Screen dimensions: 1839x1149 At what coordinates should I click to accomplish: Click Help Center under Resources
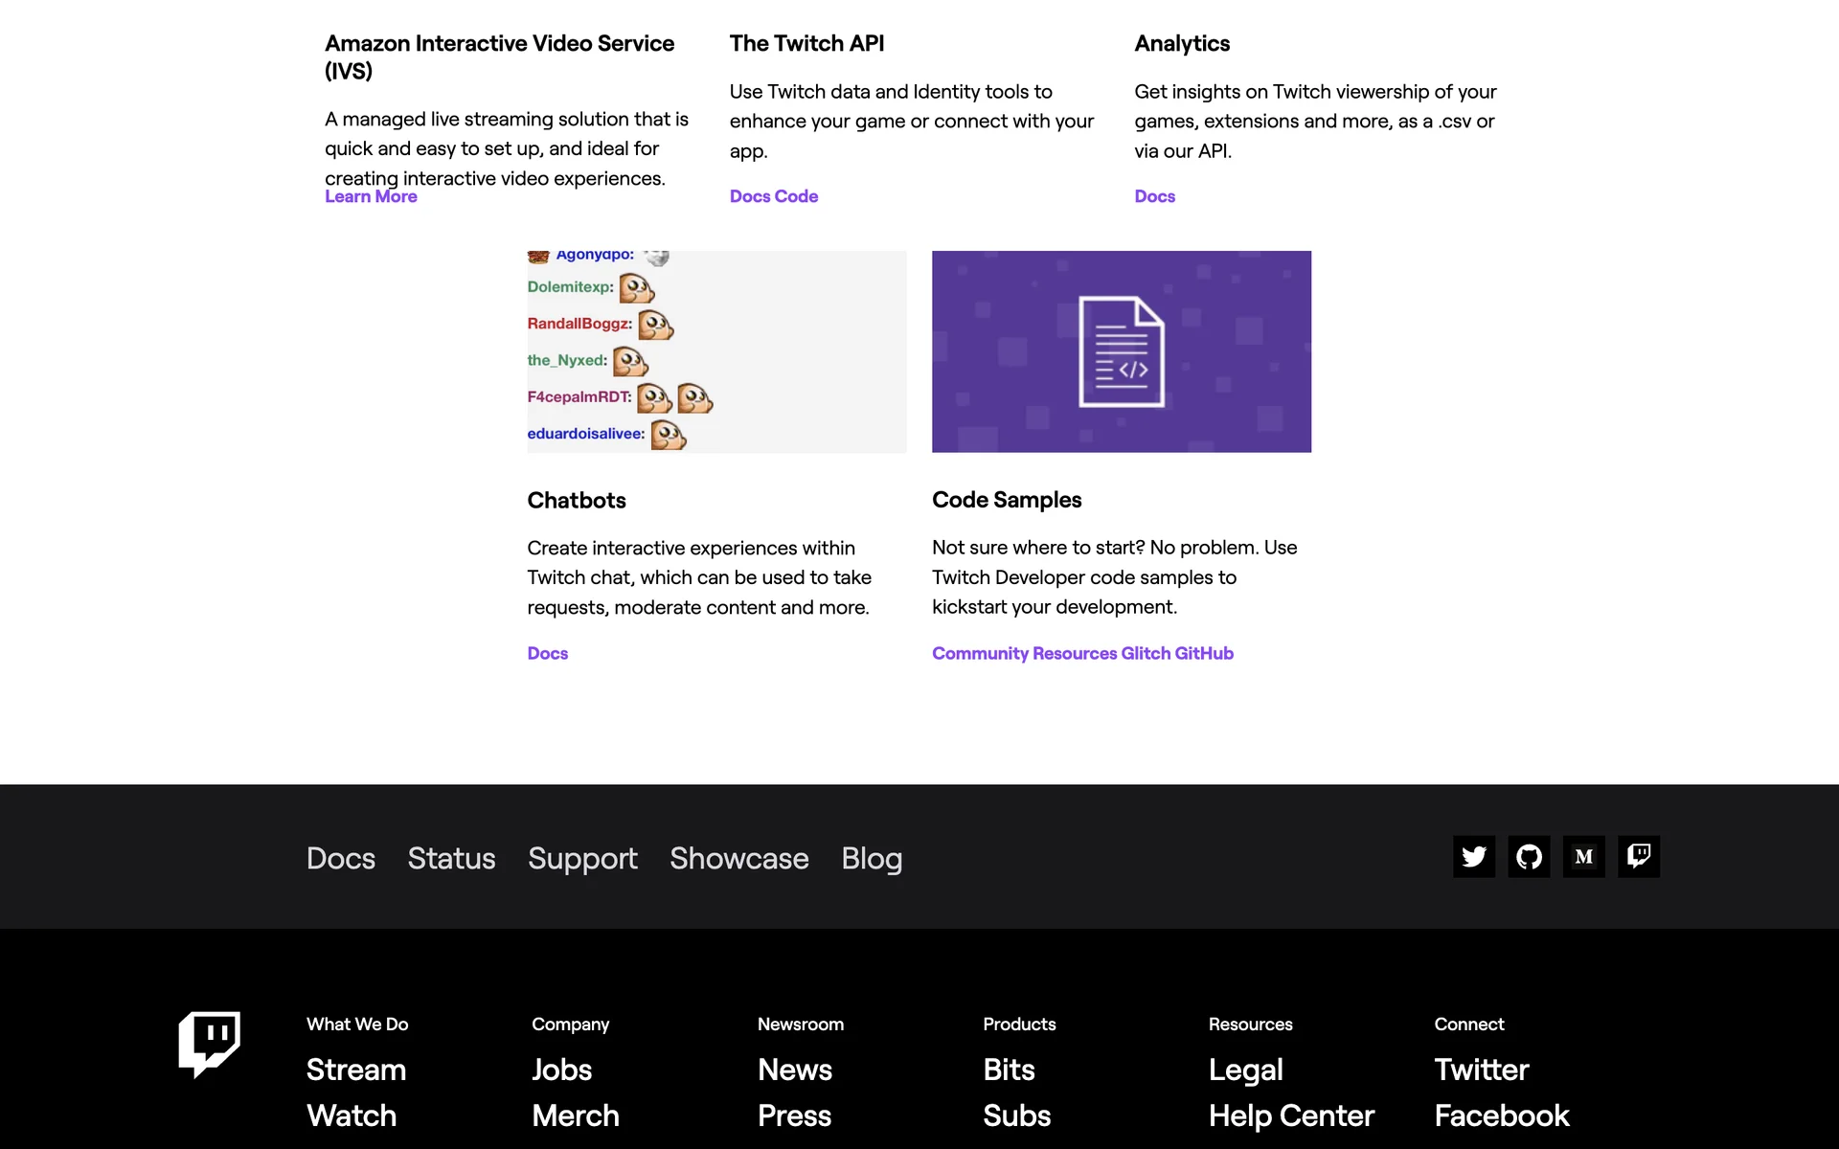coord(1290,1115)
